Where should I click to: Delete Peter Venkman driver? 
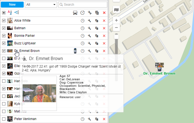coord(104,119)
